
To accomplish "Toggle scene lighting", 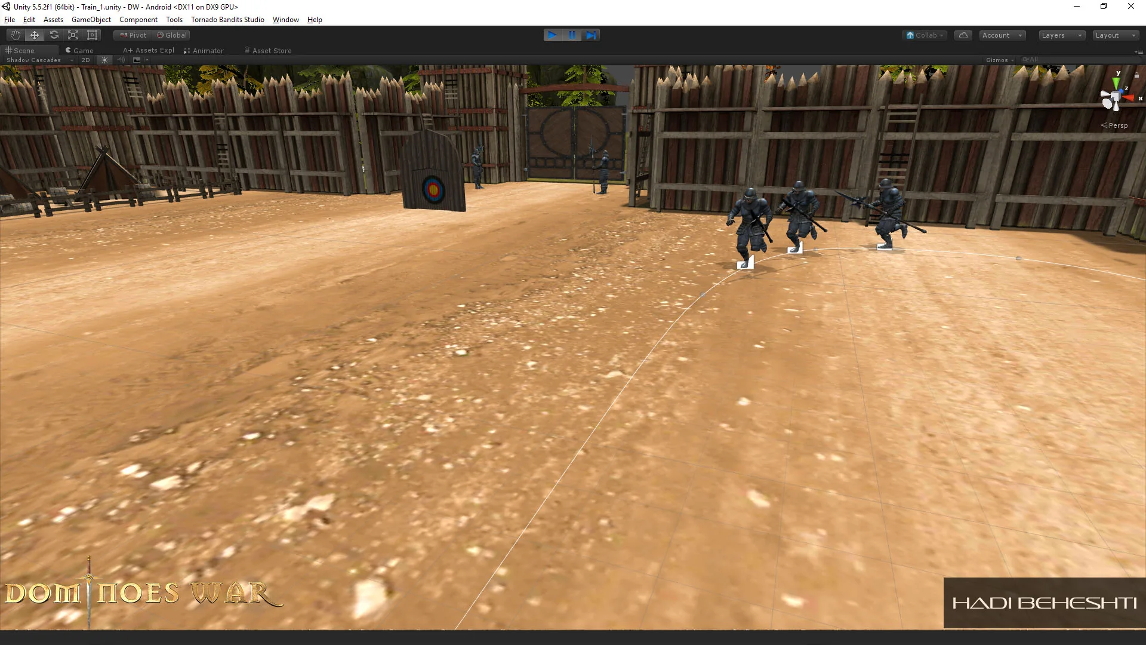I will click(104, 60).
